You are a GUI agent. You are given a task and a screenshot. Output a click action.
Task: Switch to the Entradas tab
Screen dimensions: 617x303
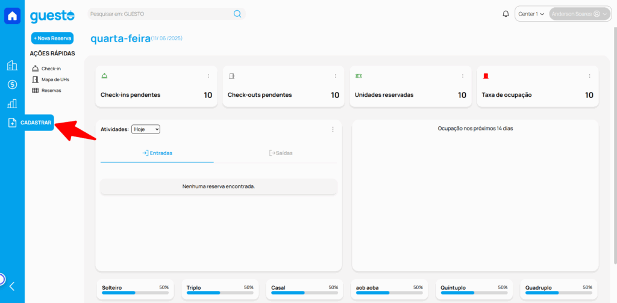[x=157, y=153]
